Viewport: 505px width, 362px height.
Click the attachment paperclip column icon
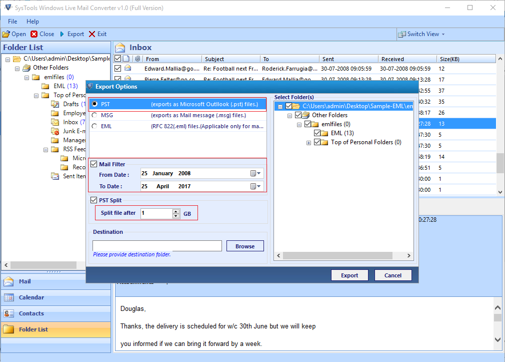coord(137,59)
